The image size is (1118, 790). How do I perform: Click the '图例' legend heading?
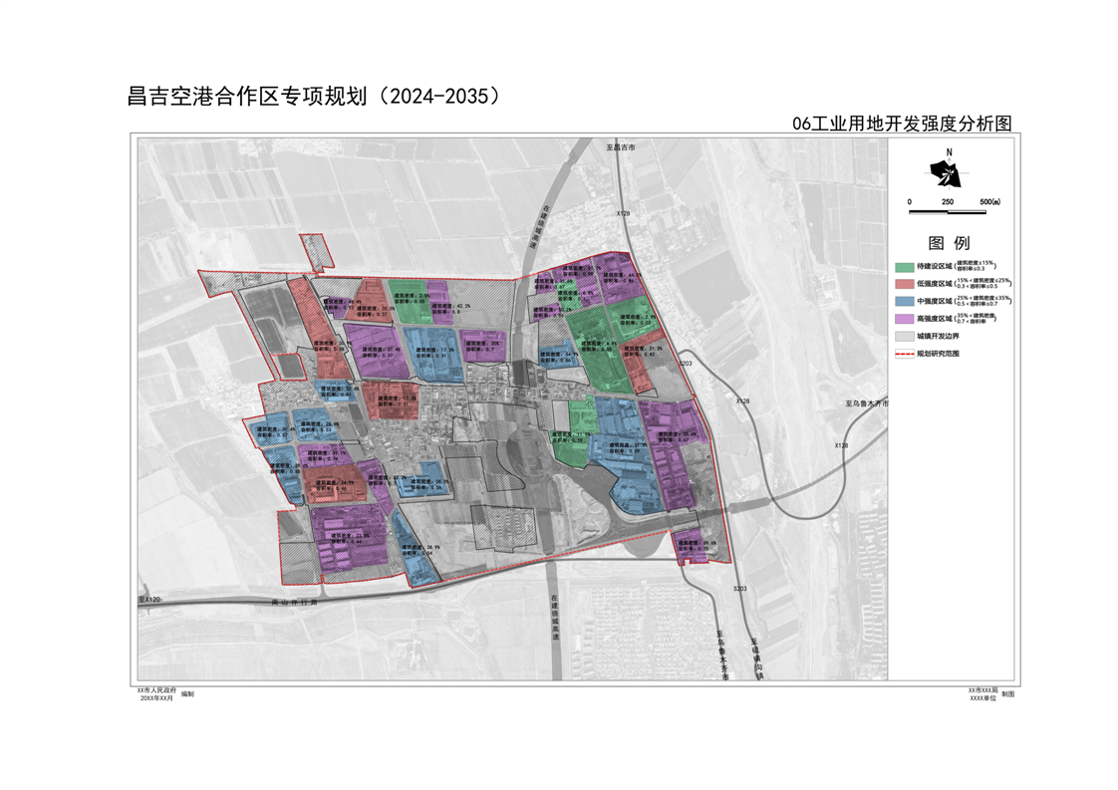949,243
